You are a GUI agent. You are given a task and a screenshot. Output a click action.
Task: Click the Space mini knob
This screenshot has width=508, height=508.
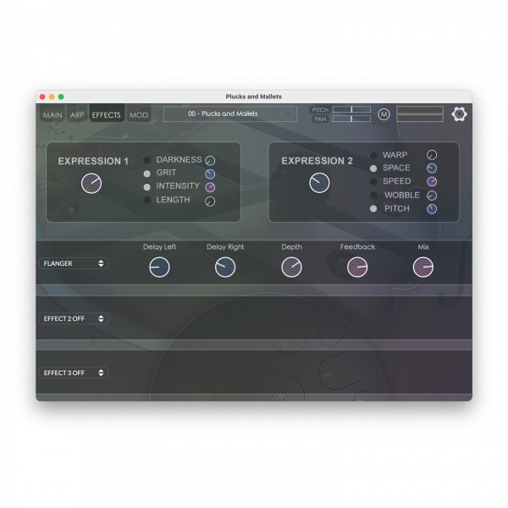[x=432, y=168]
